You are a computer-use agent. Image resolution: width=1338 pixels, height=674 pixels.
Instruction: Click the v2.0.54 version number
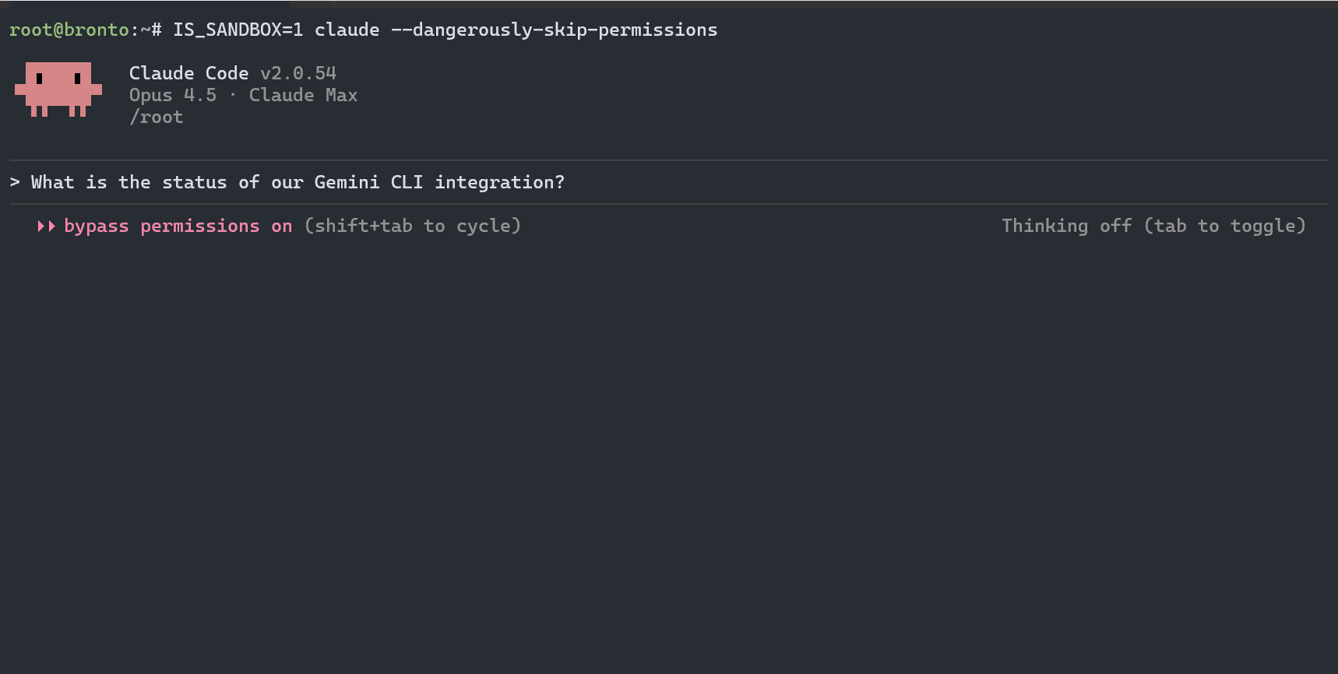tap(298, 73)
